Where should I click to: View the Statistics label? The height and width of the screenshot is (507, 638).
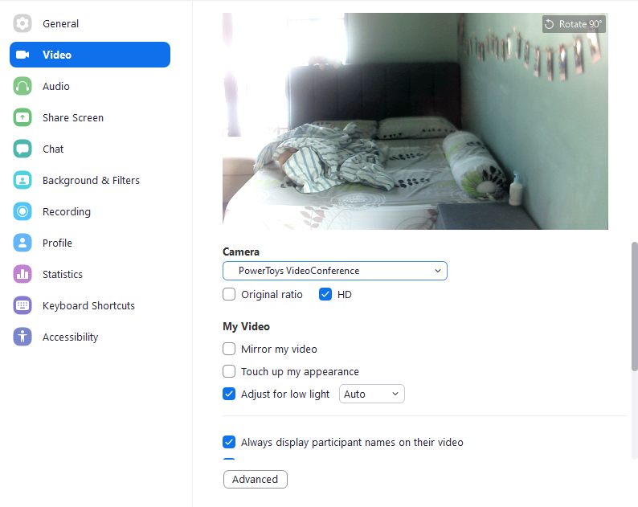(x=63, y=274)
